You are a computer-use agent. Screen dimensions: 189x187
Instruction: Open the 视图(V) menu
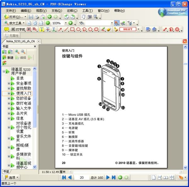(x=41, y=11)
